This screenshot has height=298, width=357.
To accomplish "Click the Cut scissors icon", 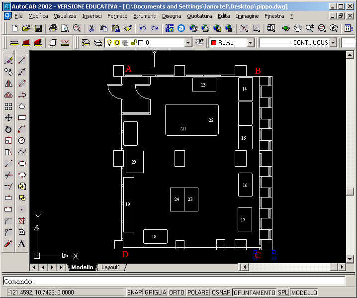I will (92, 28).
